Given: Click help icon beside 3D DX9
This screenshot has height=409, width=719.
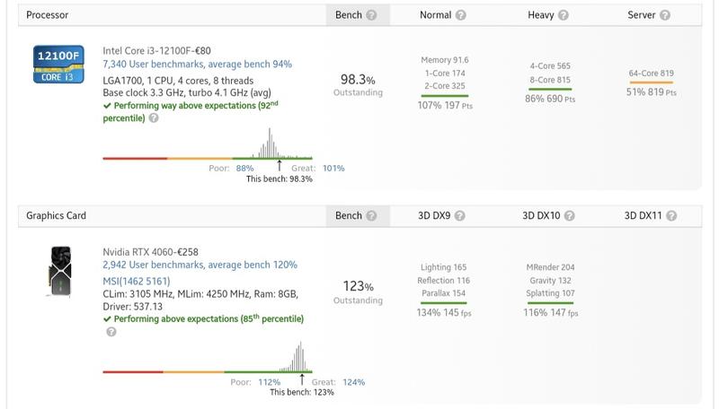Looking at the screenshot, I should (x=460, y=215).
